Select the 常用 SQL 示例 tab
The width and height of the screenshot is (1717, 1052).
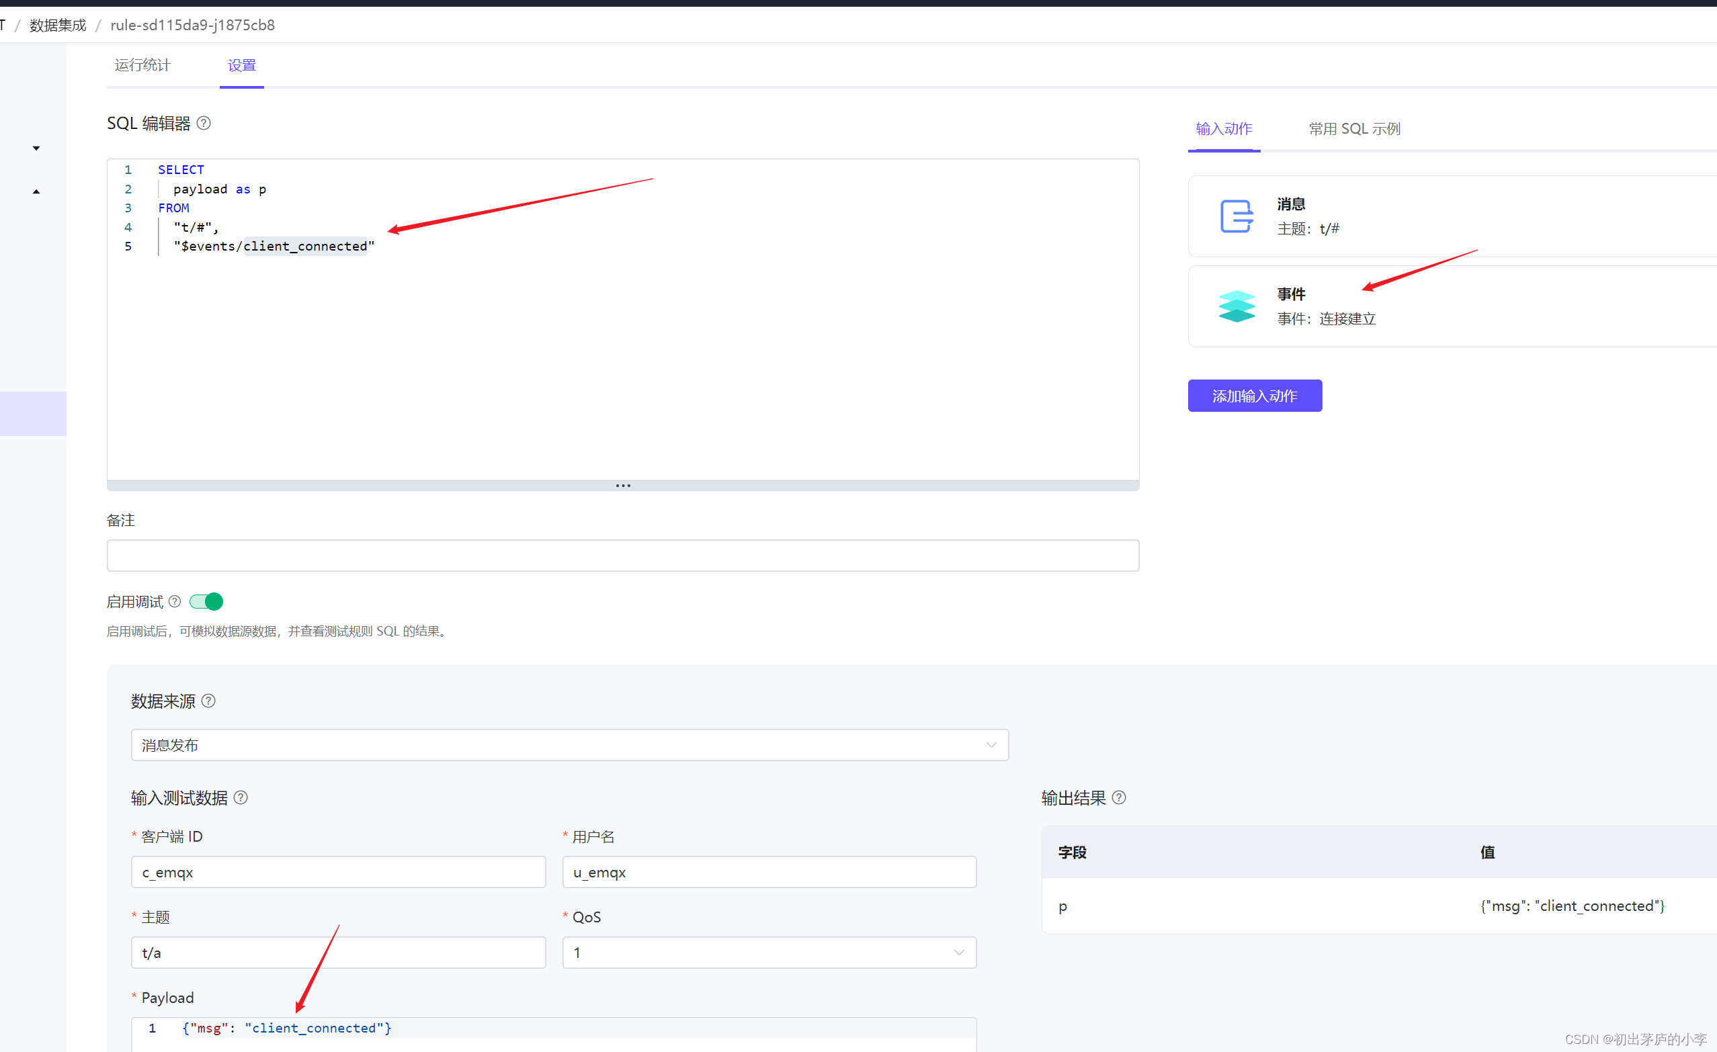[x=1354, y=129]
